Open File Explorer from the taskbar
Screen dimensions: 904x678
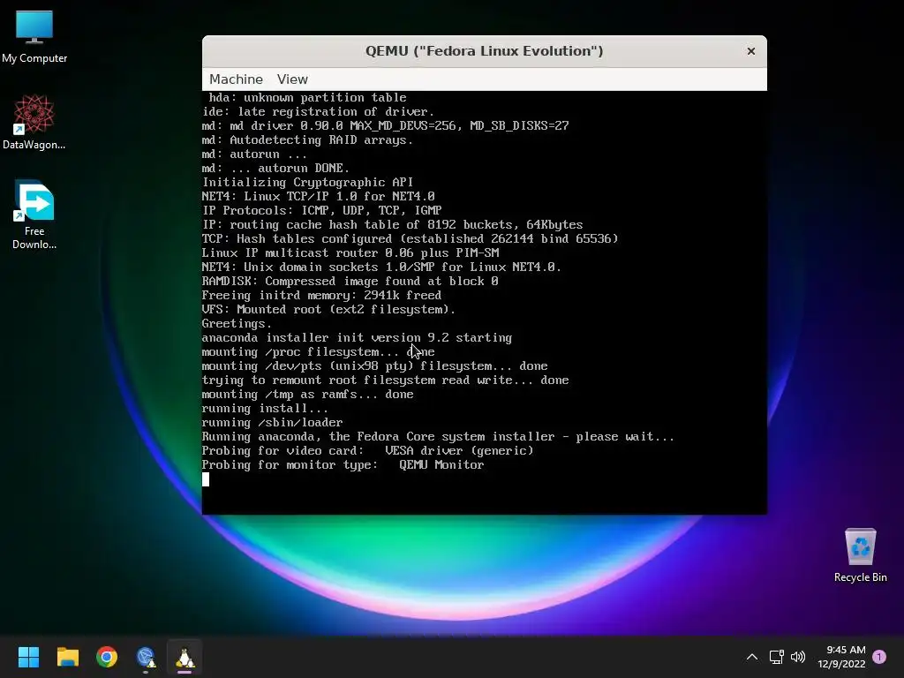(67, 657)
